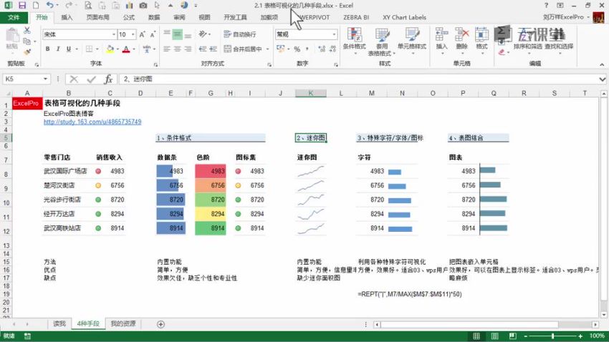Apply percent style formatting
609x342 pixels.
coord(297,49)
